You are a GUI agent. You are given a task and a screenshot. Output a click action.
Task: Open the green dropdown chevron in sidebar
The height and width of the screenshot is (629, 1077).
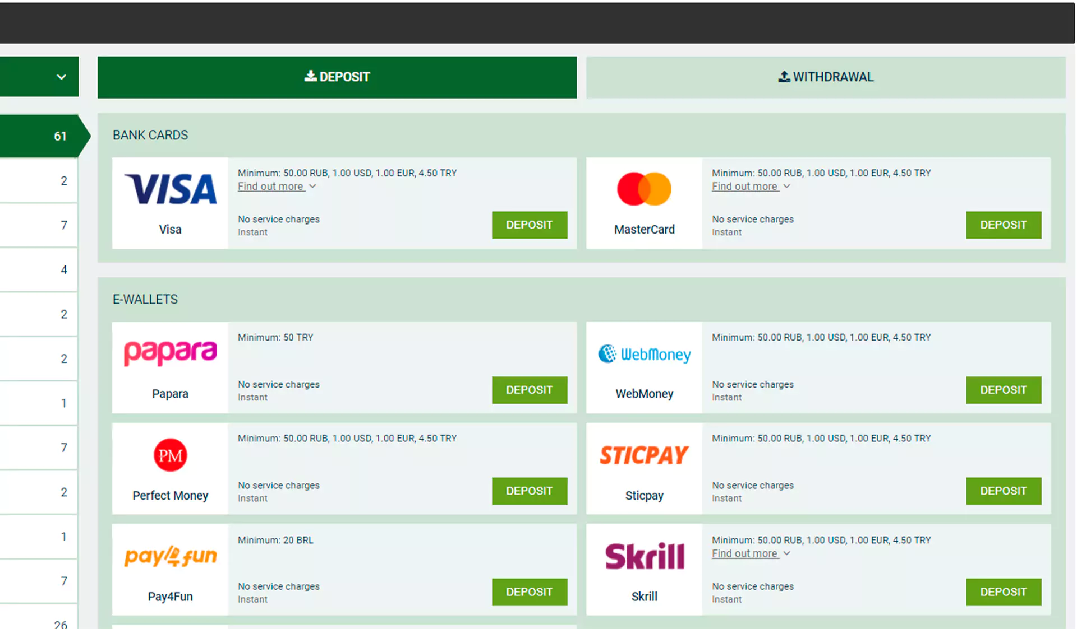pos(61,77)
